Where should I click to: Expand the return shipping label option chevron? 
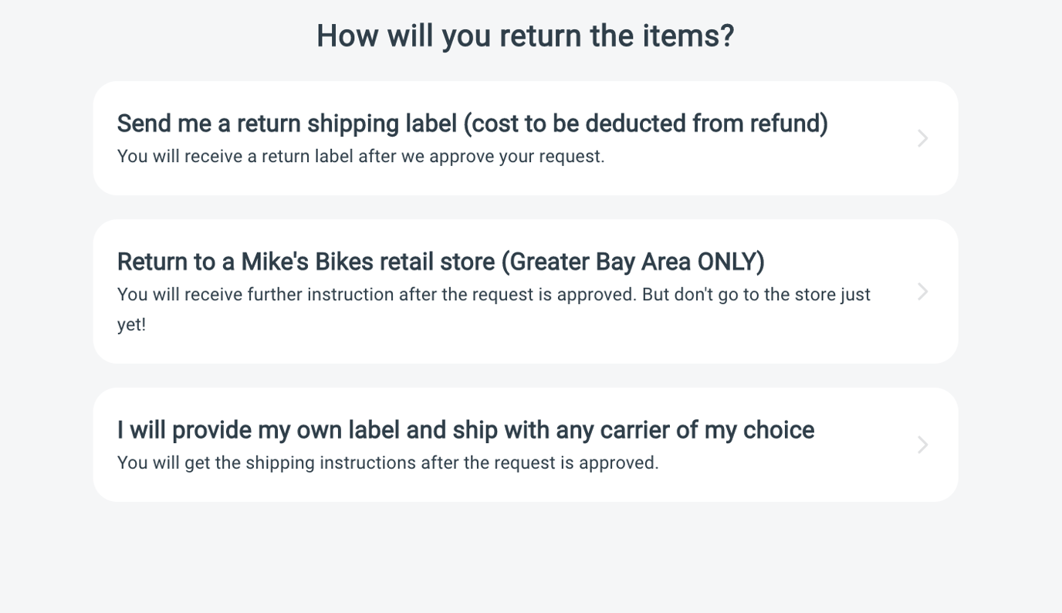[922, 137]
